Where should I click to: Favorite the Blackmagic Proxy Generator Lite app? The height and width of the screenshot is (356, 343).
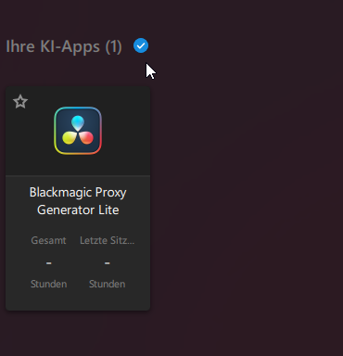(x=20, y=102)
